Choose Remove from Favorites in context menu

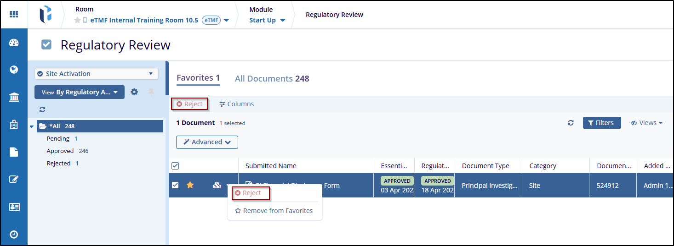coord(274,211)
